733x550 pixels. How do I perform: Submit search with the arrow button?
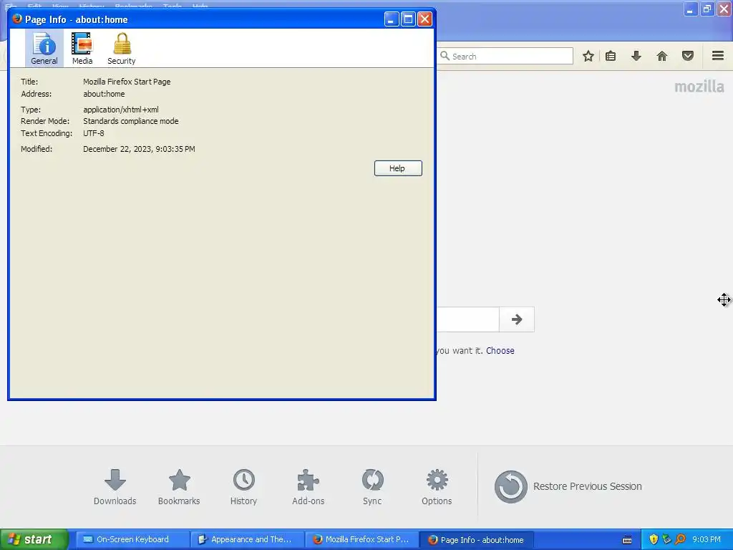click(x=517, y=319)
